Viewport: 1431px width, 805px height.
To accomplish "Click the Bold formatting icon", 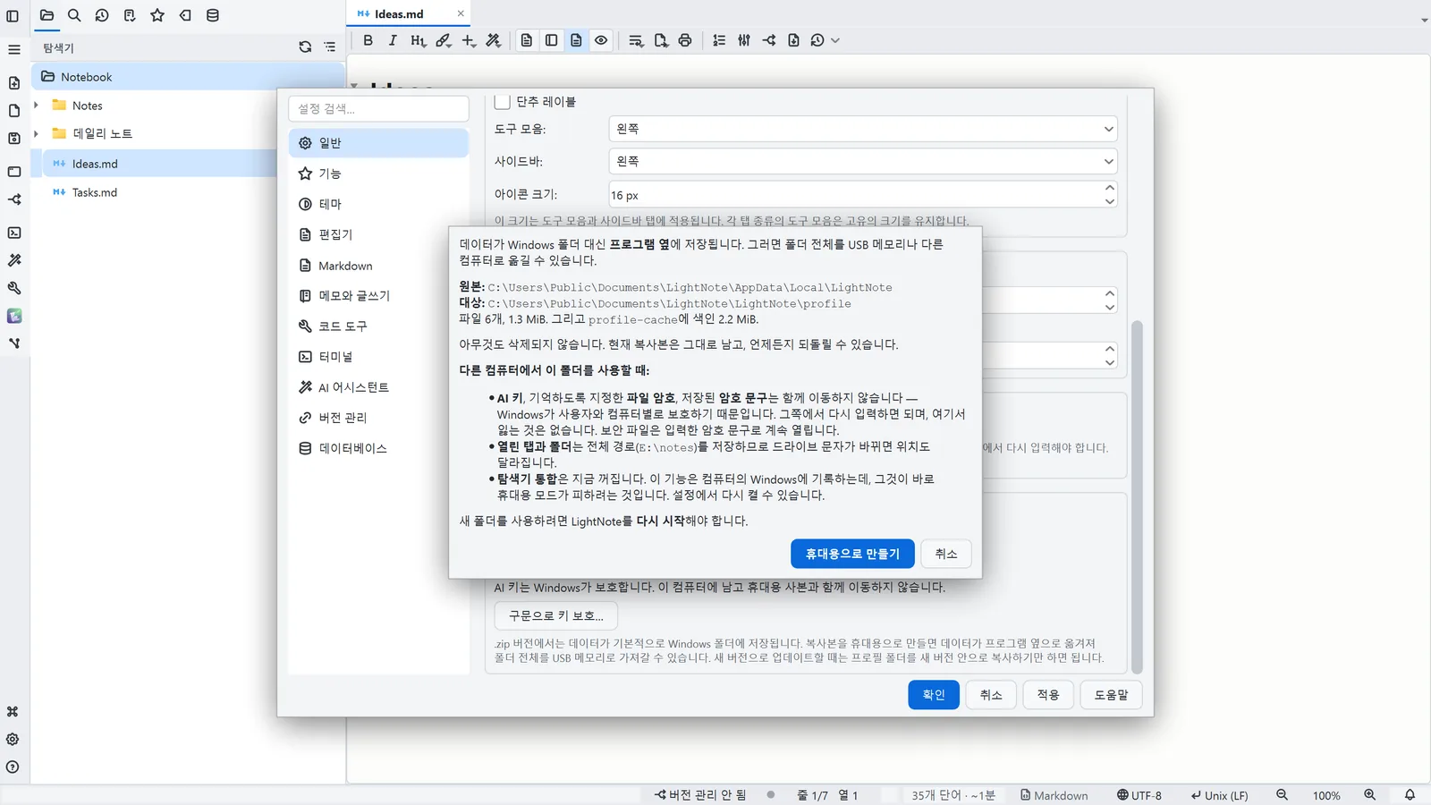I will (x=368, y=40).
